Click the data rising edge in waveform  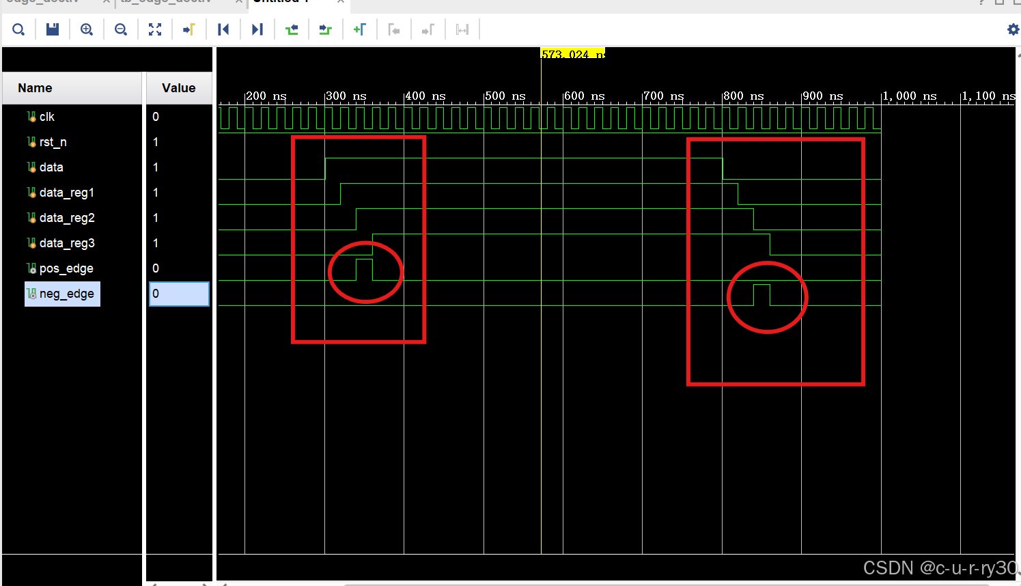click(x=325, y=169)
